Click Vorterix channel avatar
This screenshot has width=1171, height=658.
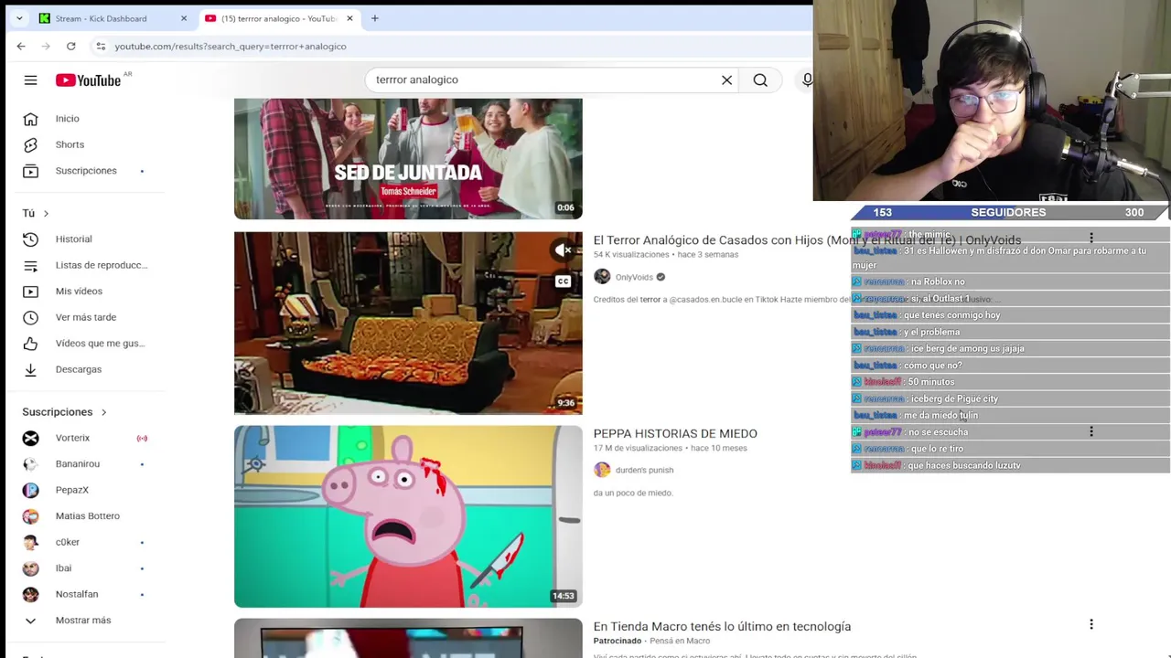click(x=30, y=438)
